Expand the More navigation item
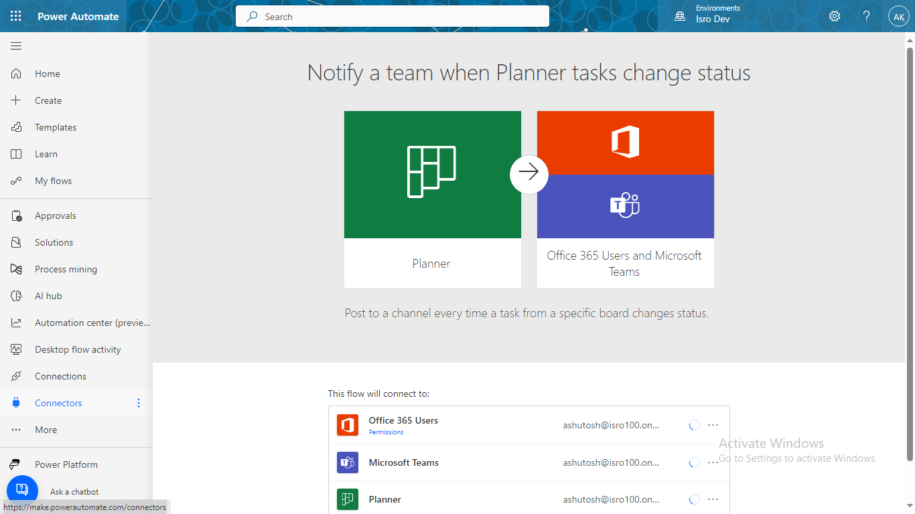The image size is (915, 514). coord(46,430)
